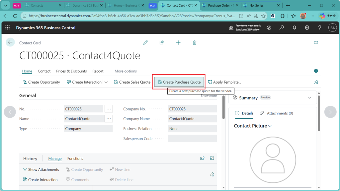Click the share icon in header
This screenshot has width=340, height=191.
162,42
